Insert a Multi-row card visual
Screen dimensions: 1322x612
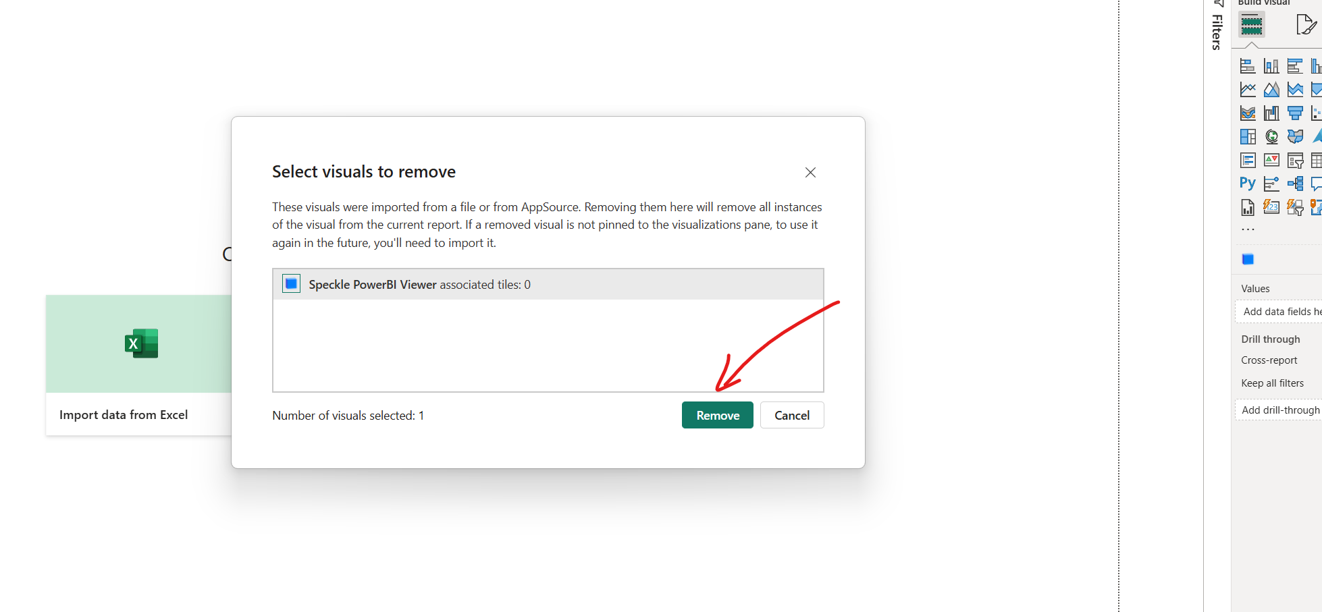tap(1248, 161)
